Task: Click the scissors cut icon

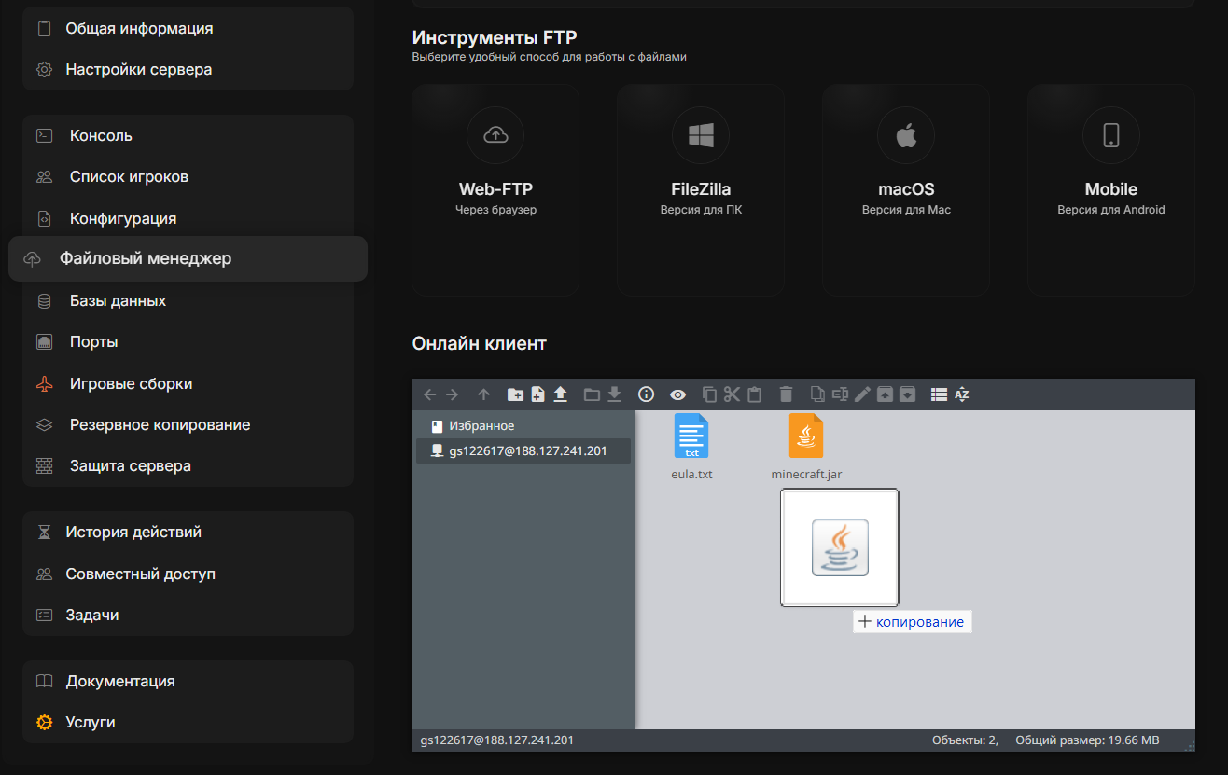Action: (732, 394)
